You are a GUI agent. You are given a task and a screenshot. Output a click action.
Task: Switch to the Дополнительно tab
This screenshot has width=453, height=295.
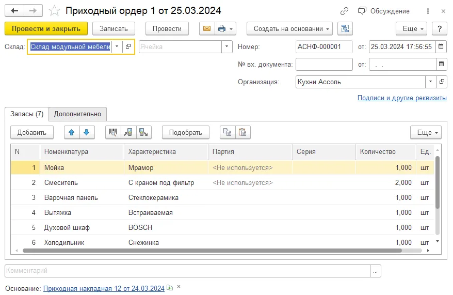click(x=77, y=114)
